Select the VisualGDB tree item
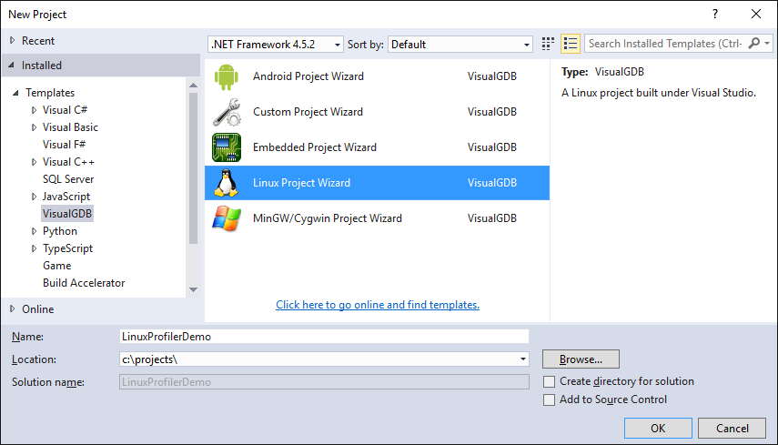Viewport: 778px width, 445px height. pyautogui.click(x=67, y=214)
